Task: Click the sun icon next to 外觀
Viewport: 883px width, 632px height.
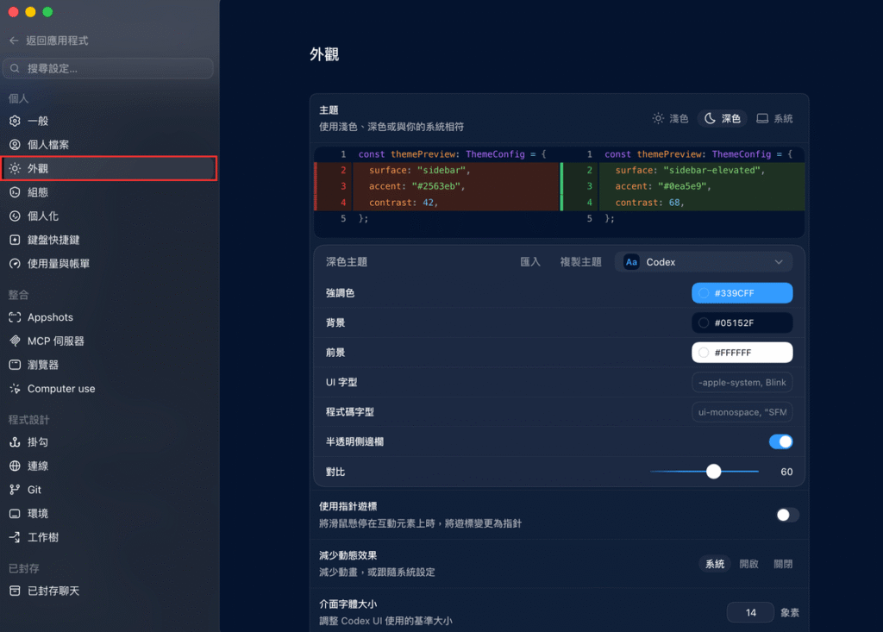Action: [16, 168]
